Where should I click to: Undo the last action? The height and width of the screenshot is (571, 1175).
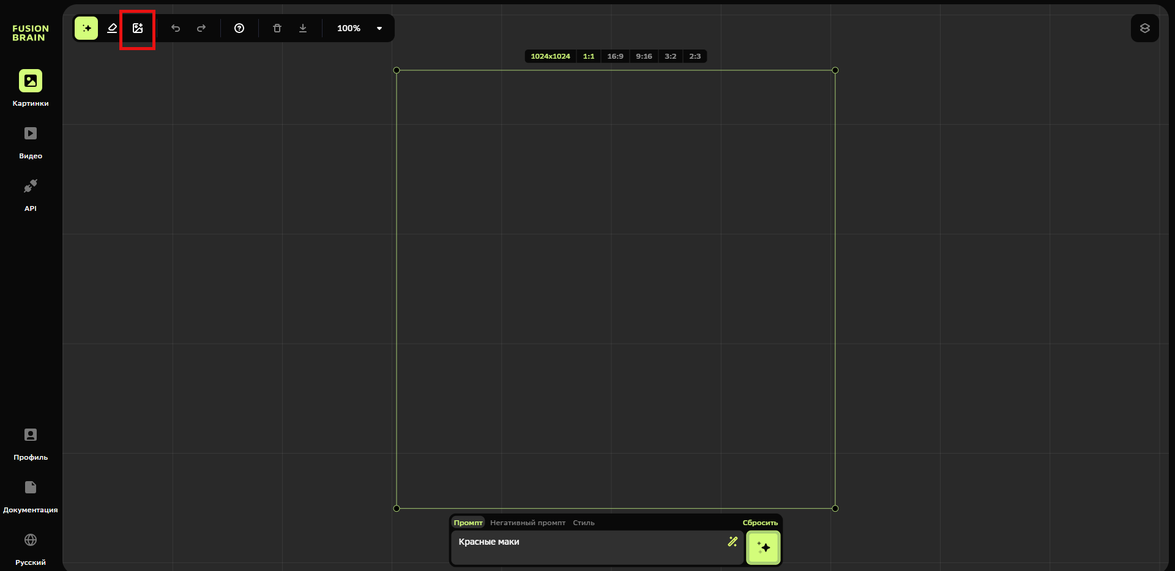176,28
